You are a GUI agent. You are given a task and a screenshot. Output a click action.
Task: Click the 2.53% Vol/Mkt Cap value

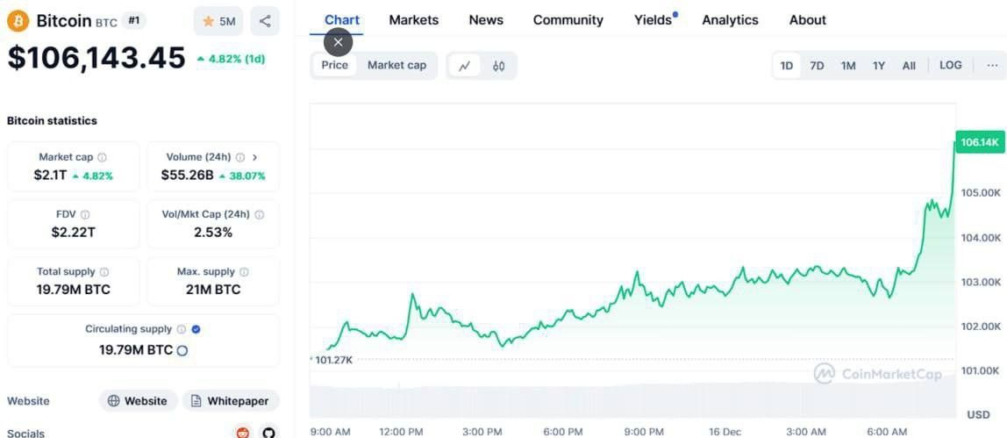click(213, 233)
